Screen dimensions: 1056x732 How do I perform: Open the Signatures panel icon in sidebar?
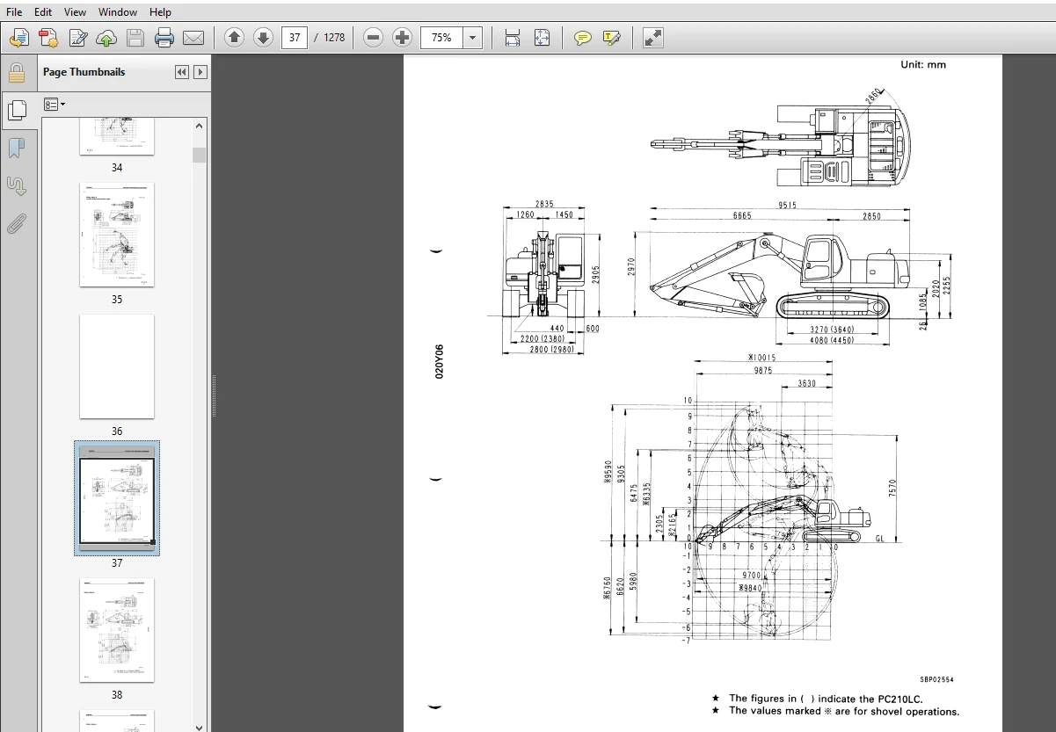pyautogui.click(x=16, y=185)
